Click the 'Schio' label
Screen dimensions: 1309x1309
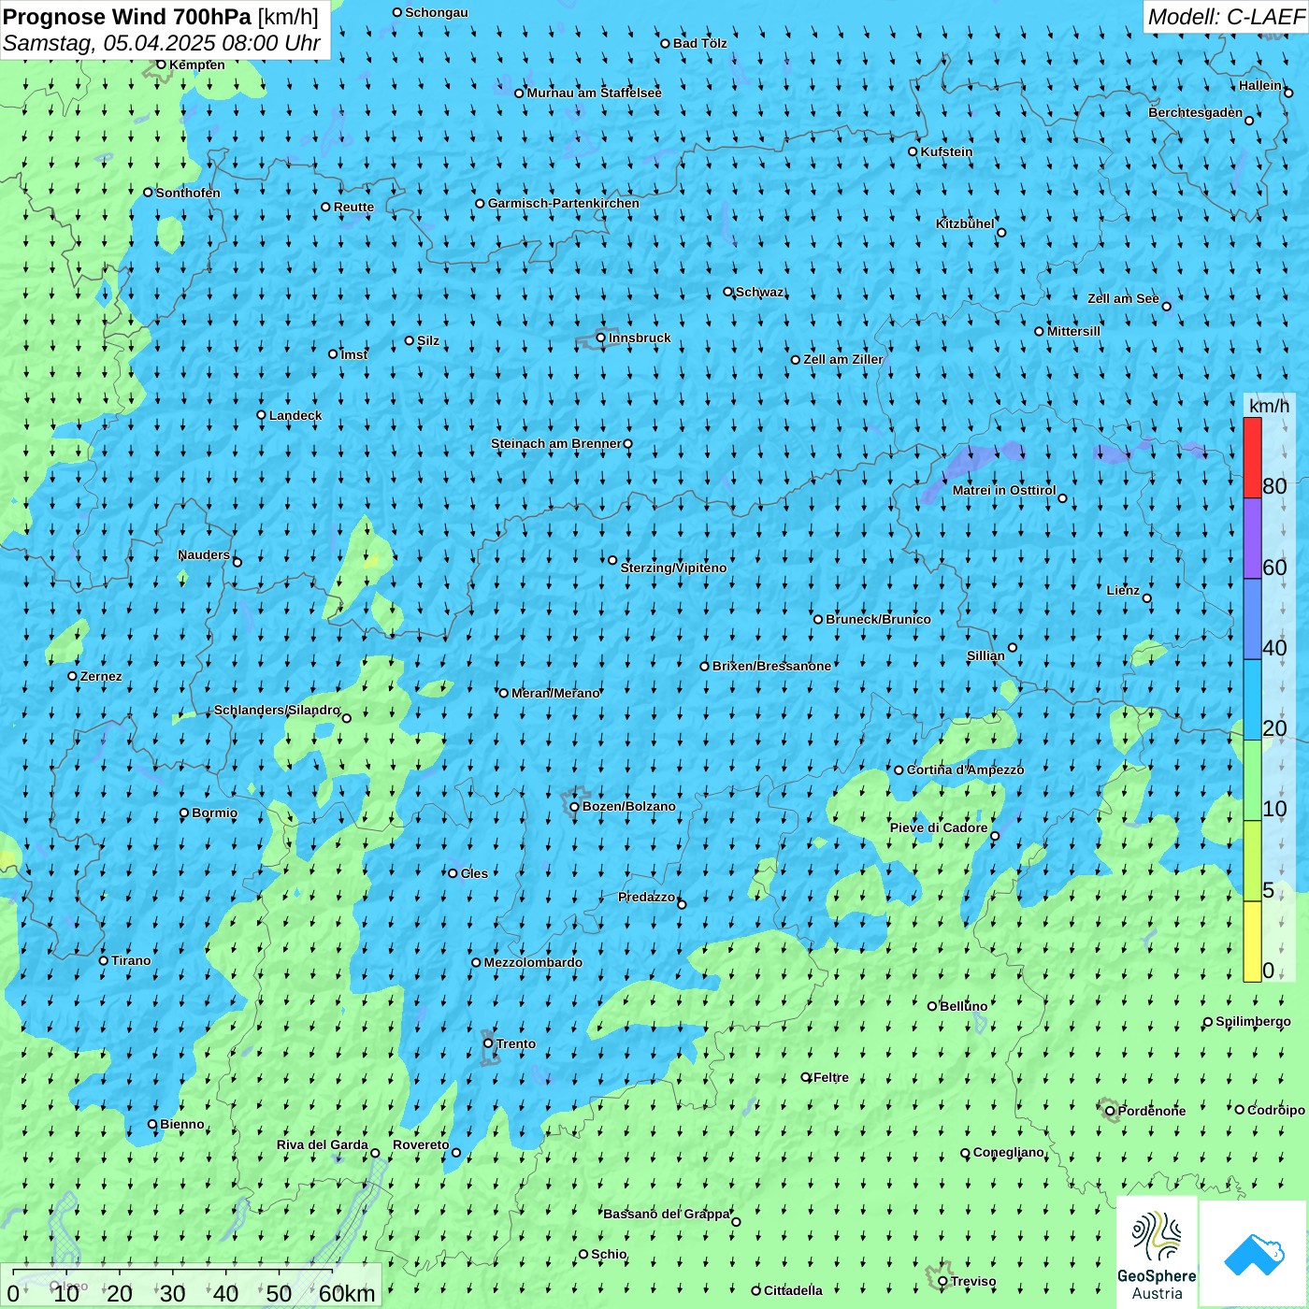pos(609,1254)
